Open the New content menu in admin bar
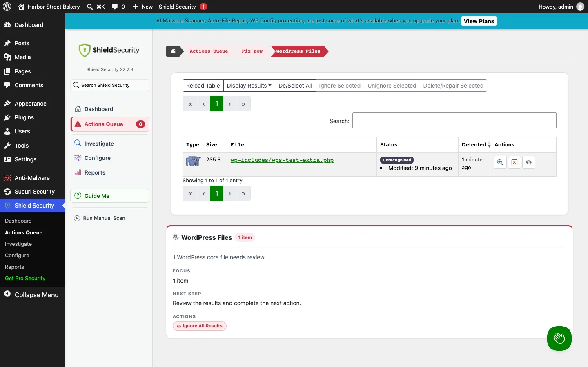The width and height of the screenshot is (588, 367). point(143,7)
